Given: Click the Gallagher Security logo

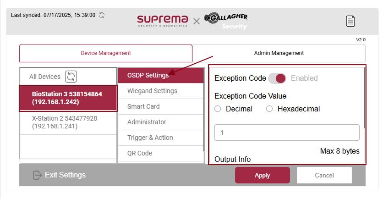Looking at the screenshot, I should pos(226,21).
